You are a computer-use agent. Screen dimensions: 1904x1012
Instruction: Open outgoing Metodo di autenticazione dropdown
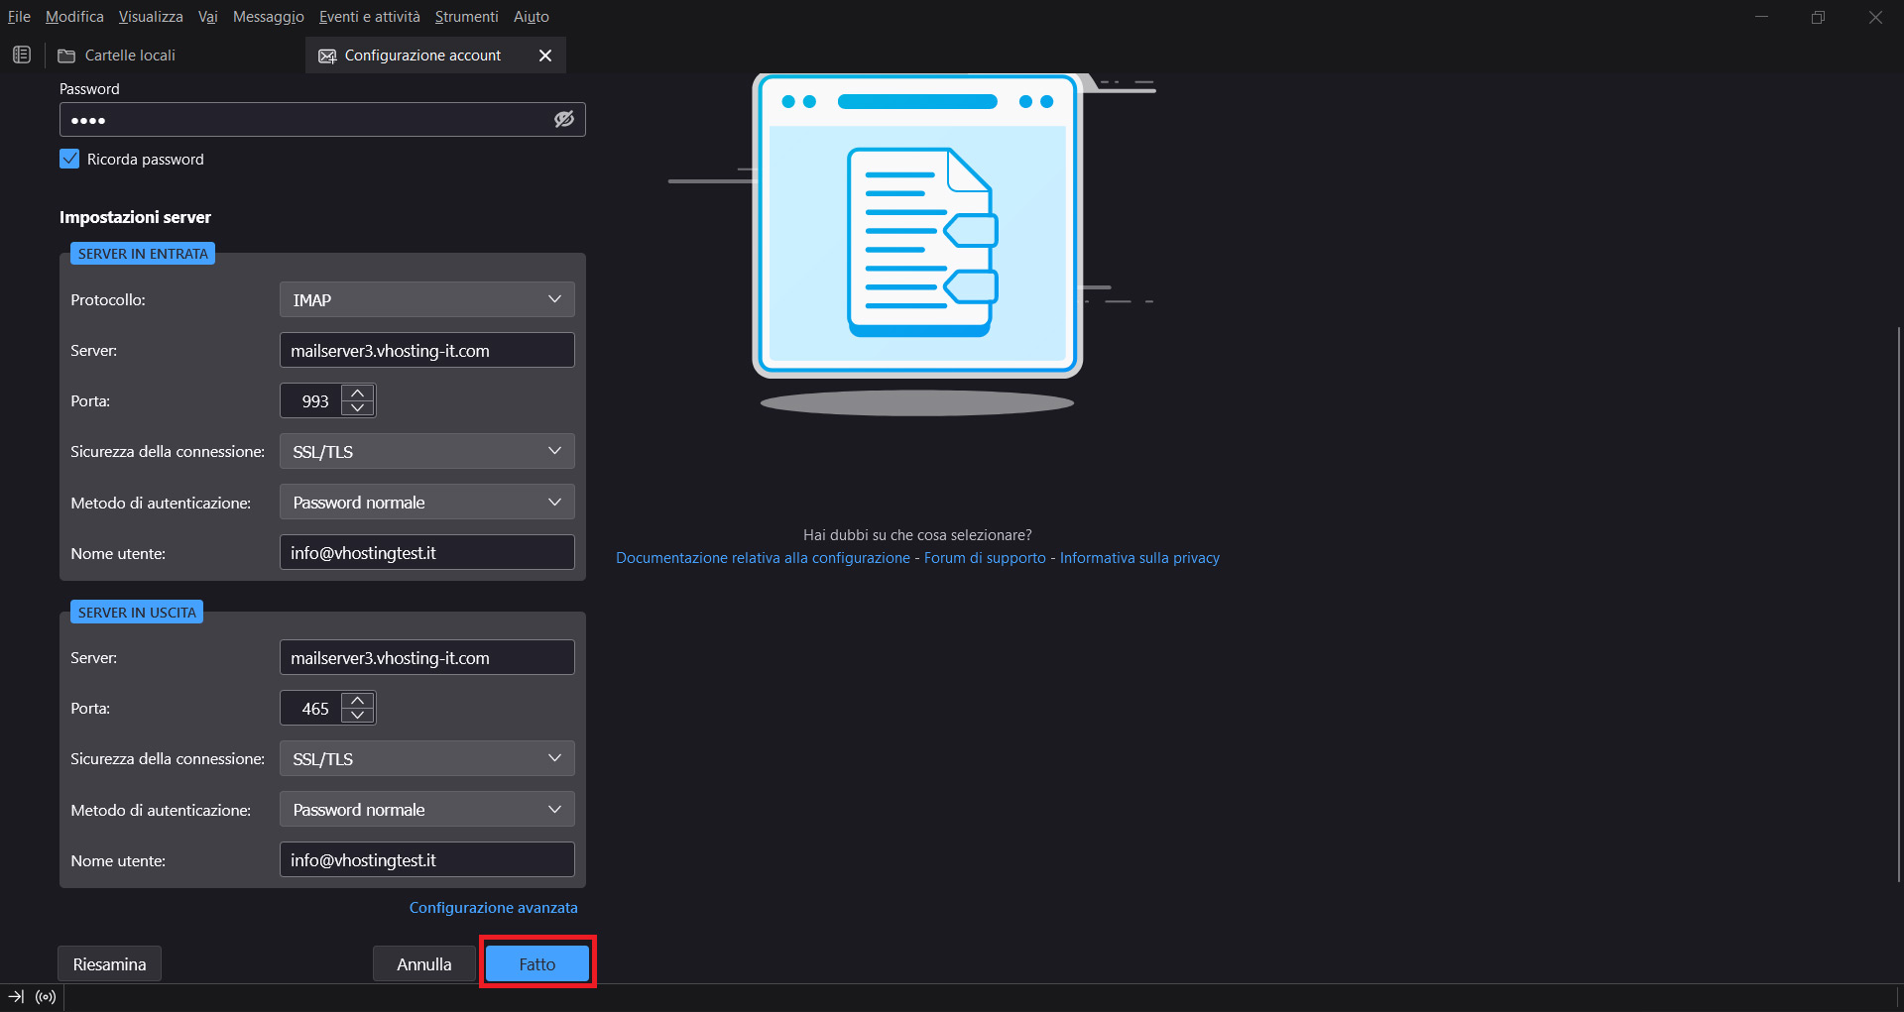(x=426, y=810)
